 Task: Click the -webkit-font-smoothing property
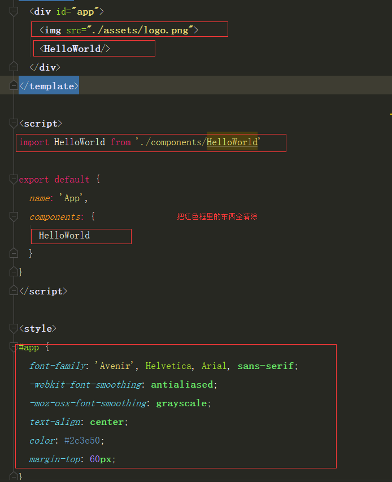click(85, 385)
